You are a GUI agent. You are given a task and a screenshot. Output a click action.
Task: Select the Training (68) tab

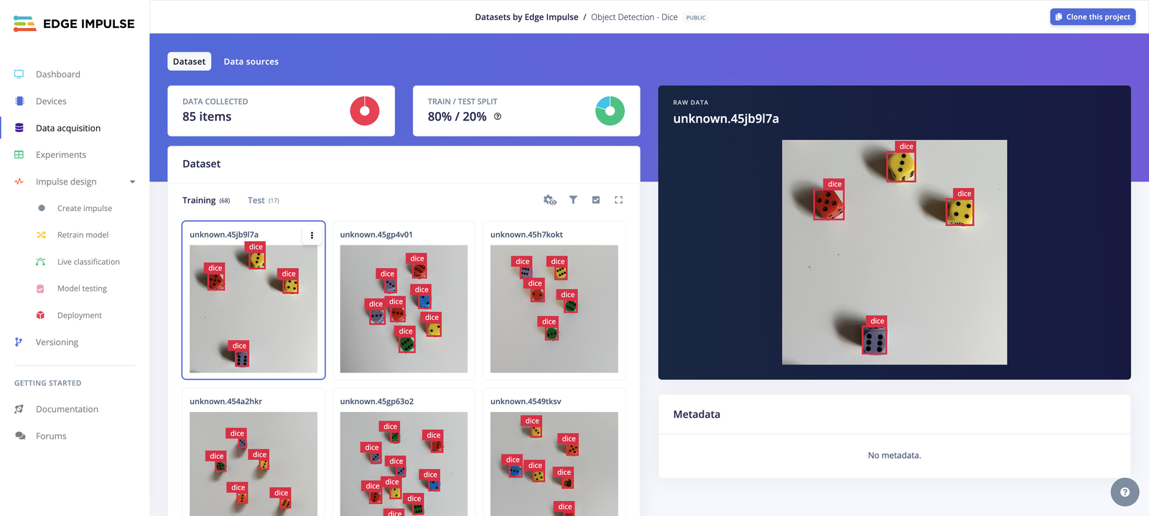coord(206,200)
